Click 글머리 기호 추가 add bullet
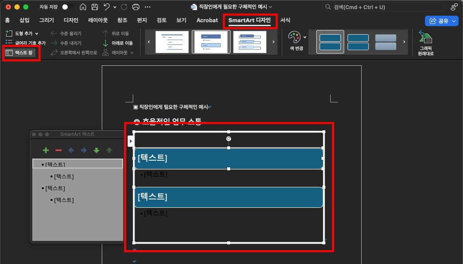 (25, 43)
